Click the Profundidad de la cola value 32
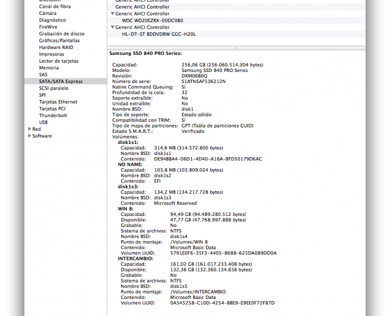This screenshot has height=316, width=390. 185,92
